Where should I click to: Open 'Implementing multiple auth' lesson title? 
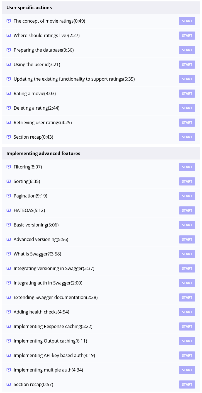[48, 370]
